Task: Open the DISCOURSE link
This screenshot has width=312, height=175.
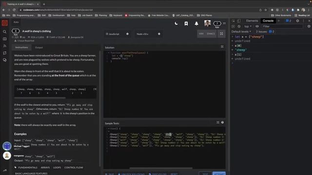Action: (157, 174)
